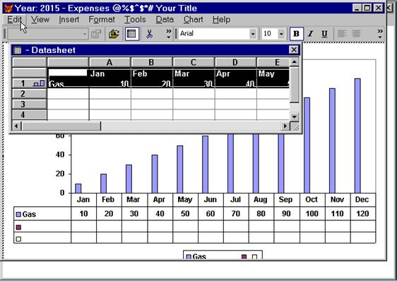
Task: Toggle Italic formatting button
Action: 311,34
